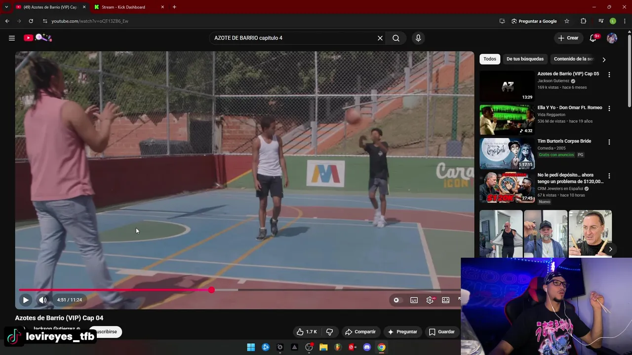Open options for CRM Jewelers video
Screen dimensions: 632x355
(x=609, y=176)
